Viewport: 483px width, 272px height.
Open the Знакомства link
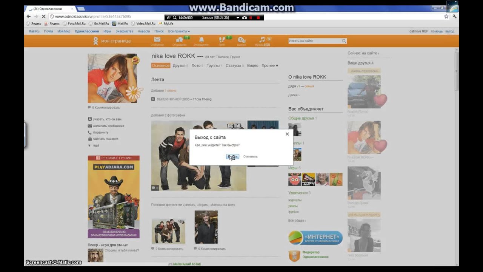[x=125, y=31]
